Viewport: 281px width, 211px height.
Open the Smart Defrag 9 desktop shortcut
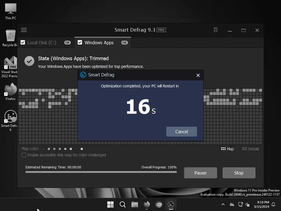[x=10, y=121]
